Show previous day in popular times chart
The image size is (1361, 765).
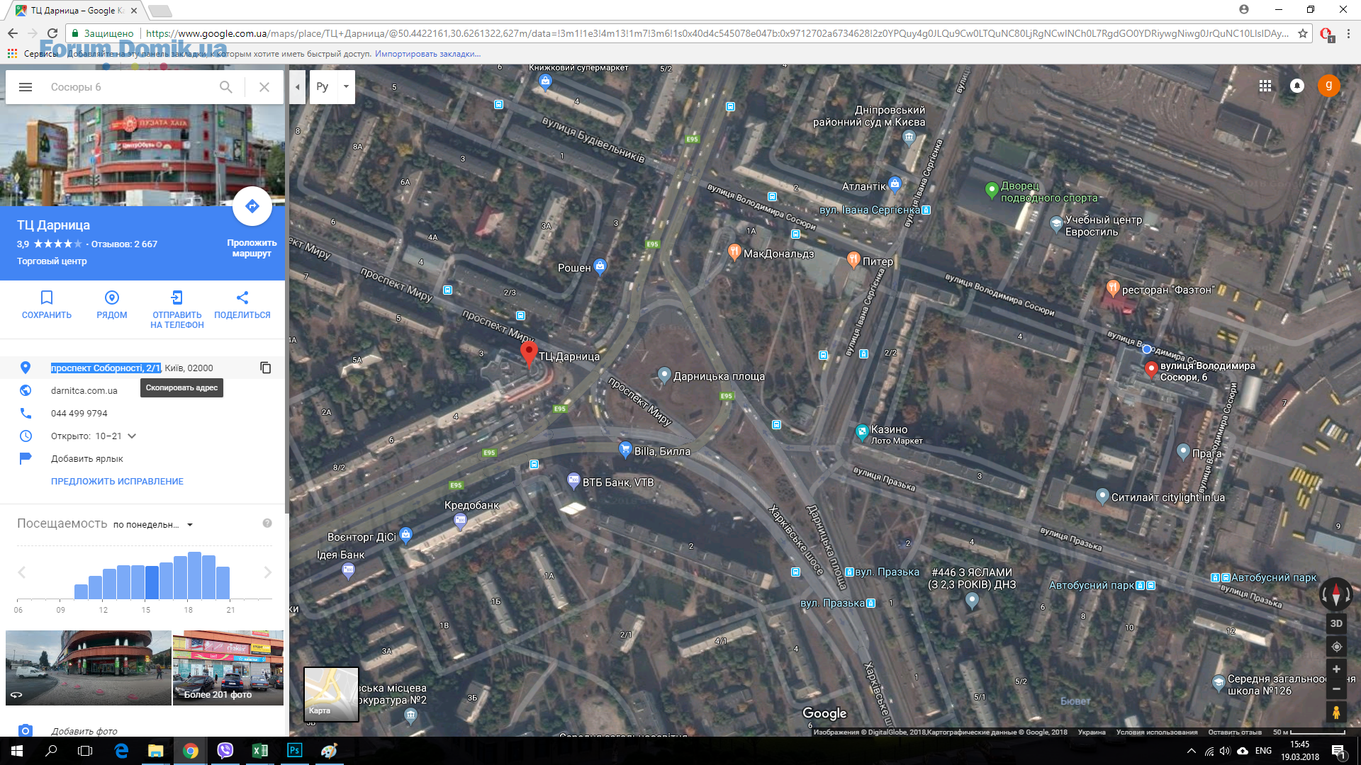pos(22,572)
